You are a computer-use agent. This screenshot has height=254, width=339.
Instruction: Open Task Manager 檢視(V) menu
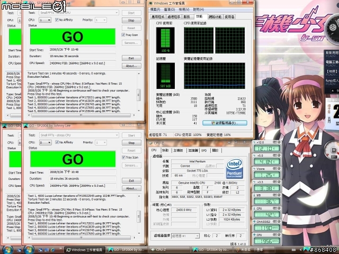pos(184,10)
